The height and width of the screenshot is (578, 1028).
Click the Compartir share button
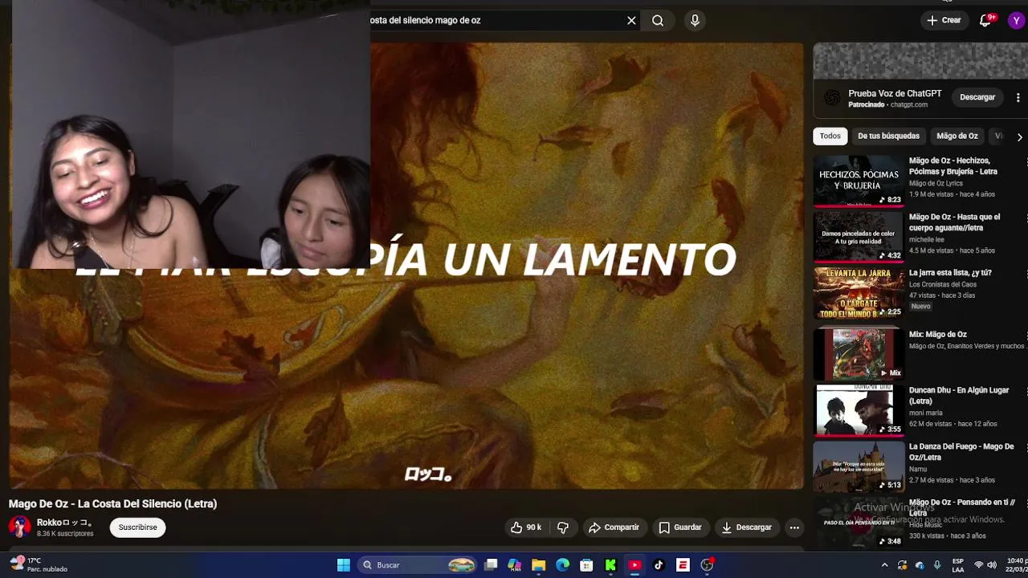coord(614,527)
